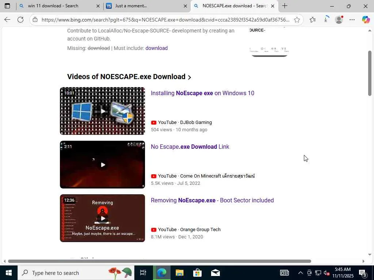Switch to 'Just a moment...' tab

(147, 6)
